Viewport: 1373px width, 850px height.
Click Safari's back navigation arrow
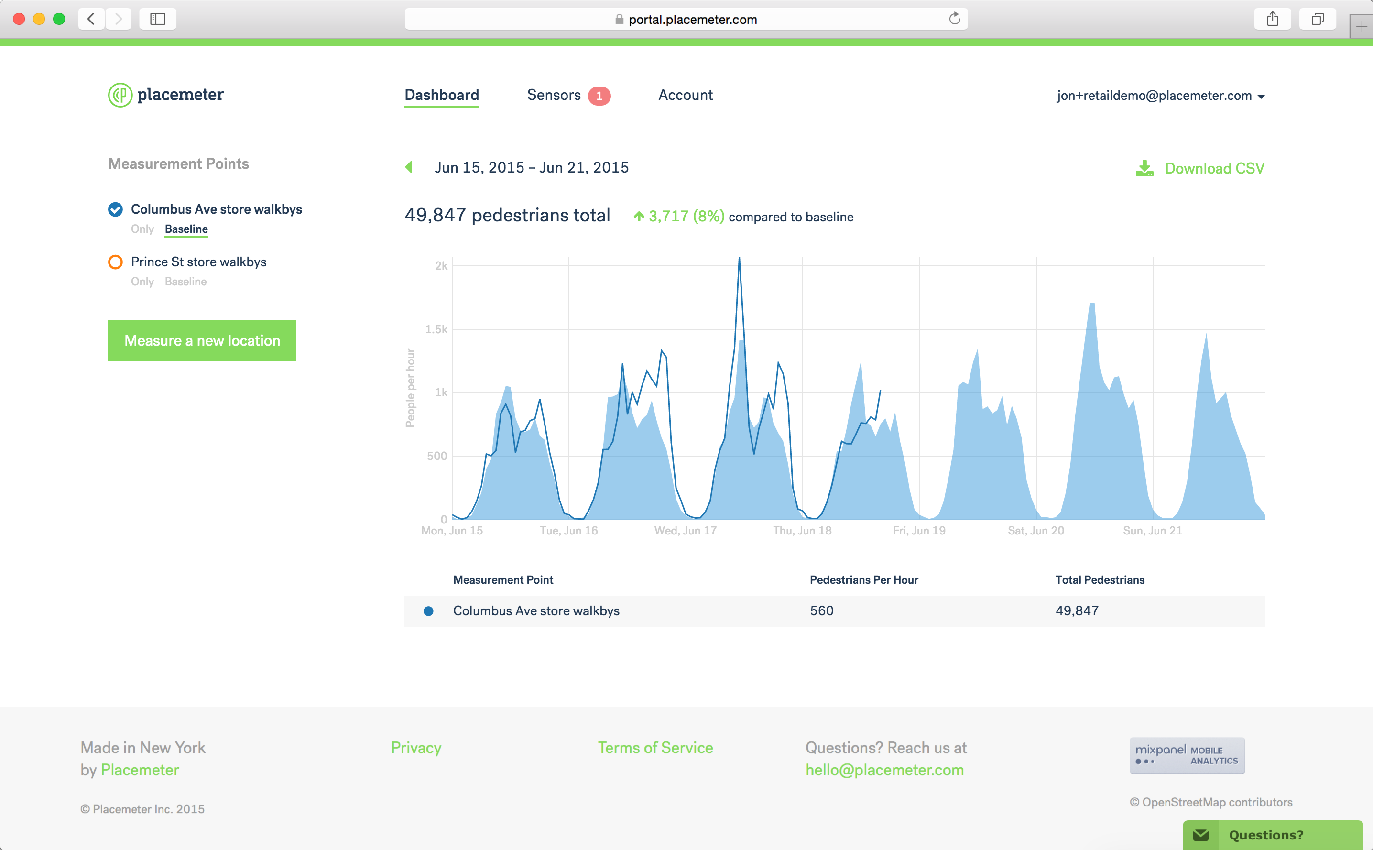pos(91,19)
